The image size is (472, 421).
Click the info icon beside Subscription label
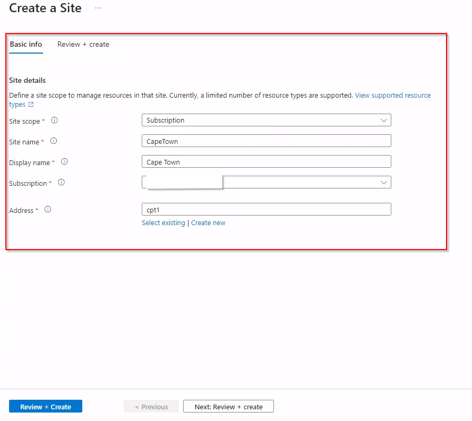pos(61,183)
